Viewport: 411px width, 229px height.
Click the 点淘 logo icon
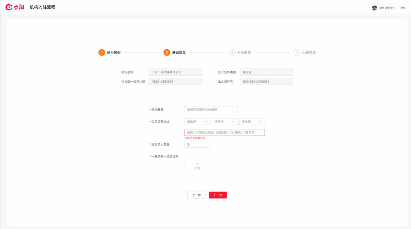click(9, 7)
